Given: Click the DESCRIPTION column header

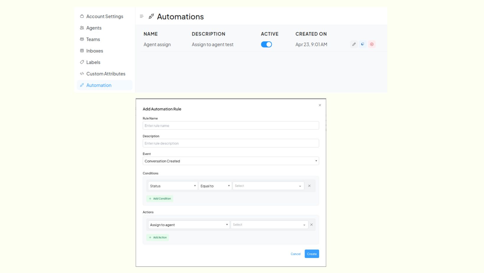Looking at the screenshot, I should pos(209,34).
